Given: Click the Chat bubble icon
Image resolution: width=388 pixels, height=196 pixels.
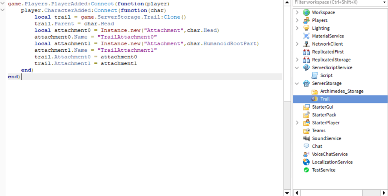Looking at the screenshot, I should tap(306, 146).
